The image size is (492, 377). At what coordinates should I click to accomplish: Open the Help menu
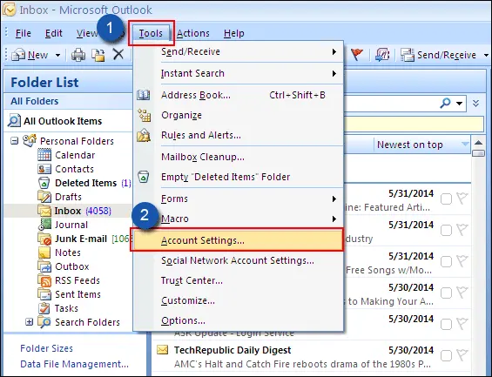(233, 33)
